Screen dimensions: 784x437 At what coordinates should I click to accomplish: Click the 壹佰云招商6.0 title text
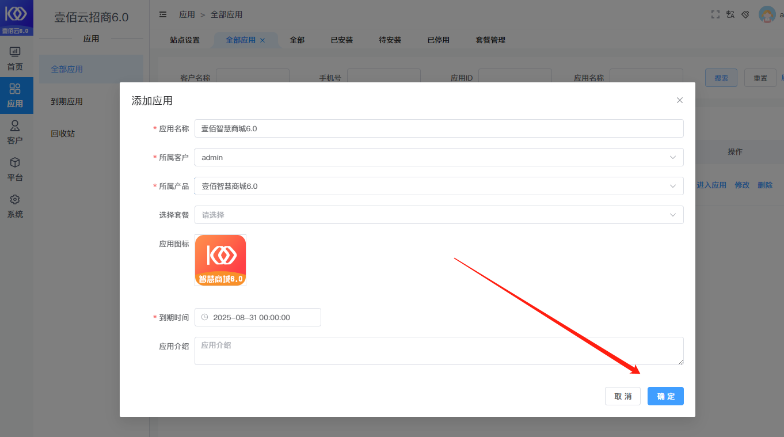(92, 17)
